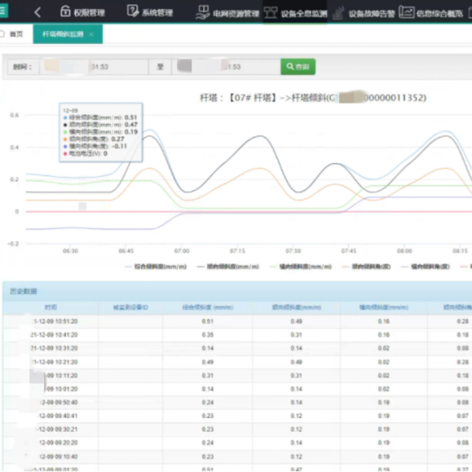Open 权限管理 lock icon menu
The width and height of the screenshot is (472, 472).
(65, 11)
